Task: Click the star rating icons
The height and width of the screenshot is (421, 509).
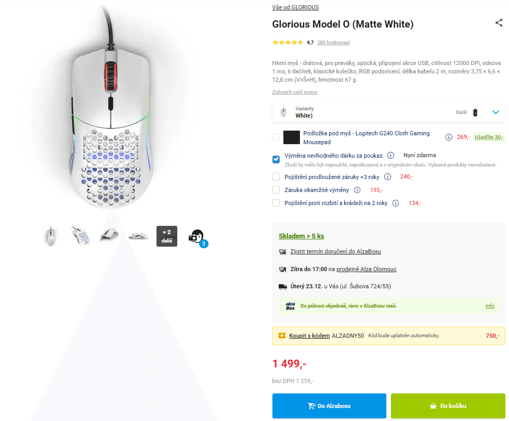Action: point(288,42)
